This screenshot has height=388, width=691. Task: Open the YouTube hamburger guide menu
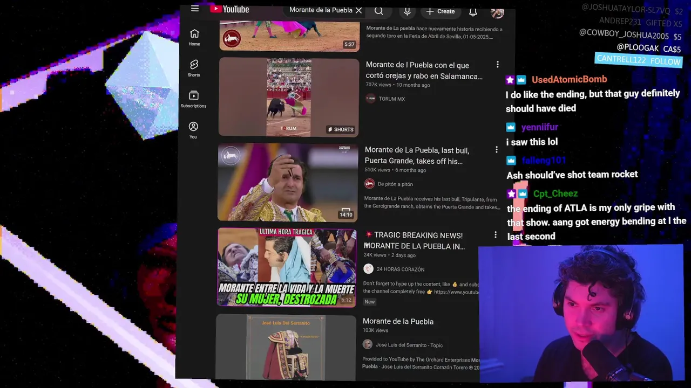[195, 9]
